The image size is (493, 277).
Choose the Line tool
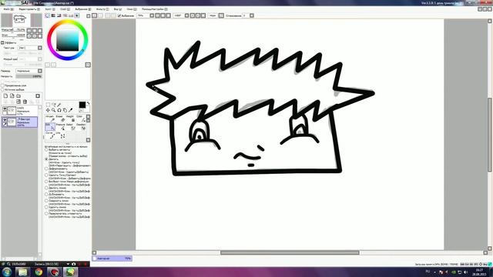[60, 135]
